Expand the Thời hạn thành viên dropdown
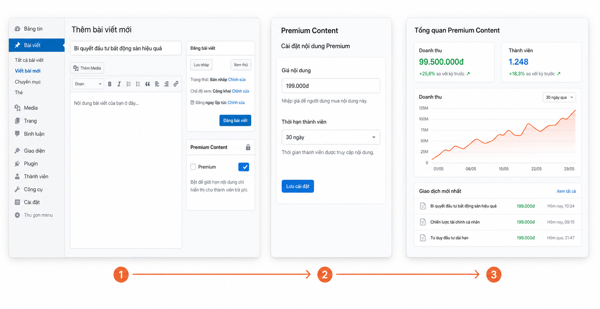The height and width of the screenshot is (309, 600). [331, 137]
